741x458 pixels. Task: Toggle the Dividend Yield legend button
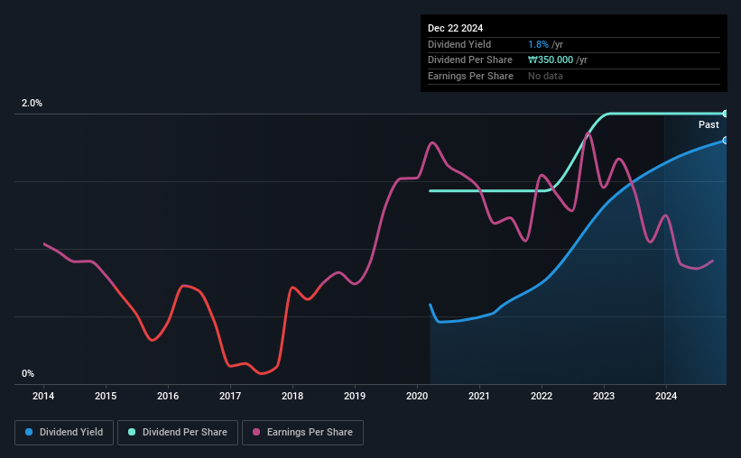point(64,433)
